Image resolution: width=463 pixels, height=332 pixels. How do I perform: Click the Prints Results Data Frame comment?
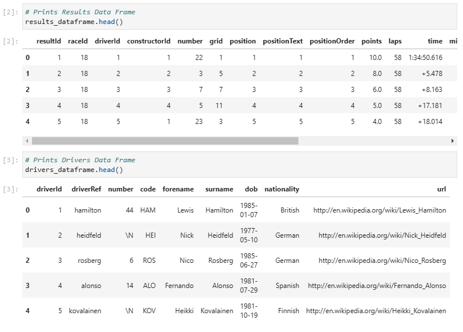point(81,12)
